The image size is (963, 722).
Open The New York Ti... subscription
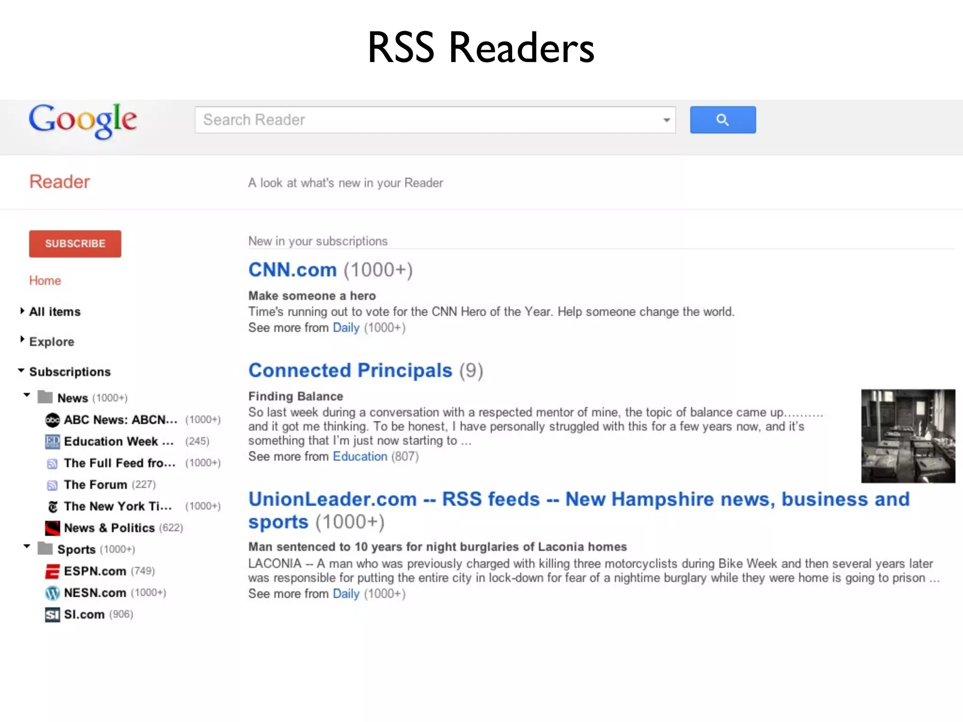click(x=118, y=506)
